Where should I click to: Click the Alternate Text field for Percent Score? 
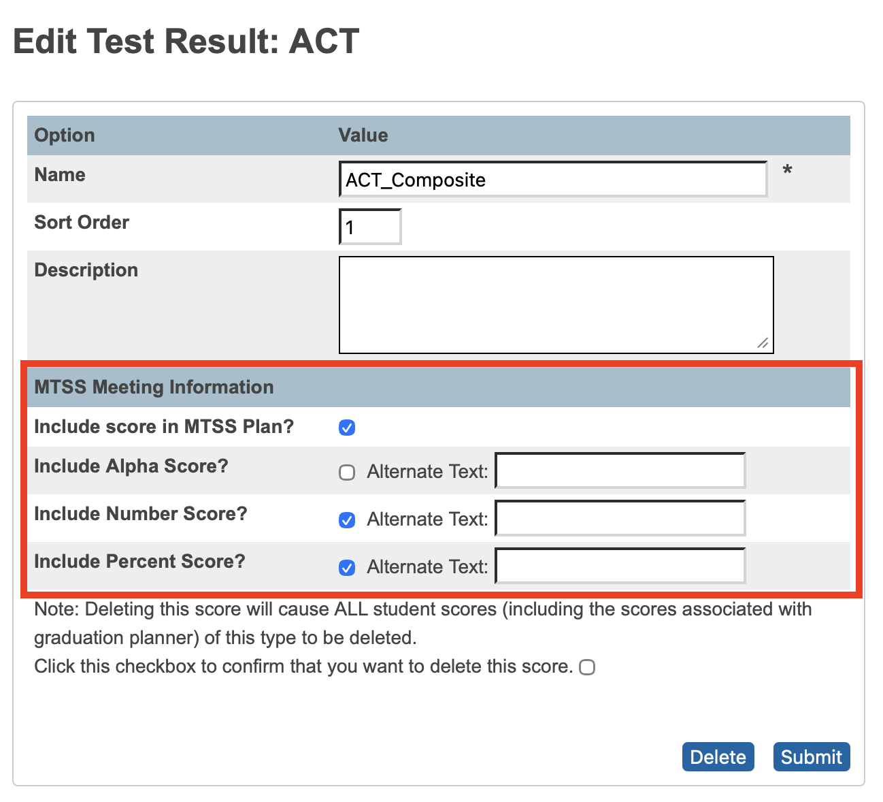coord(619,566)
